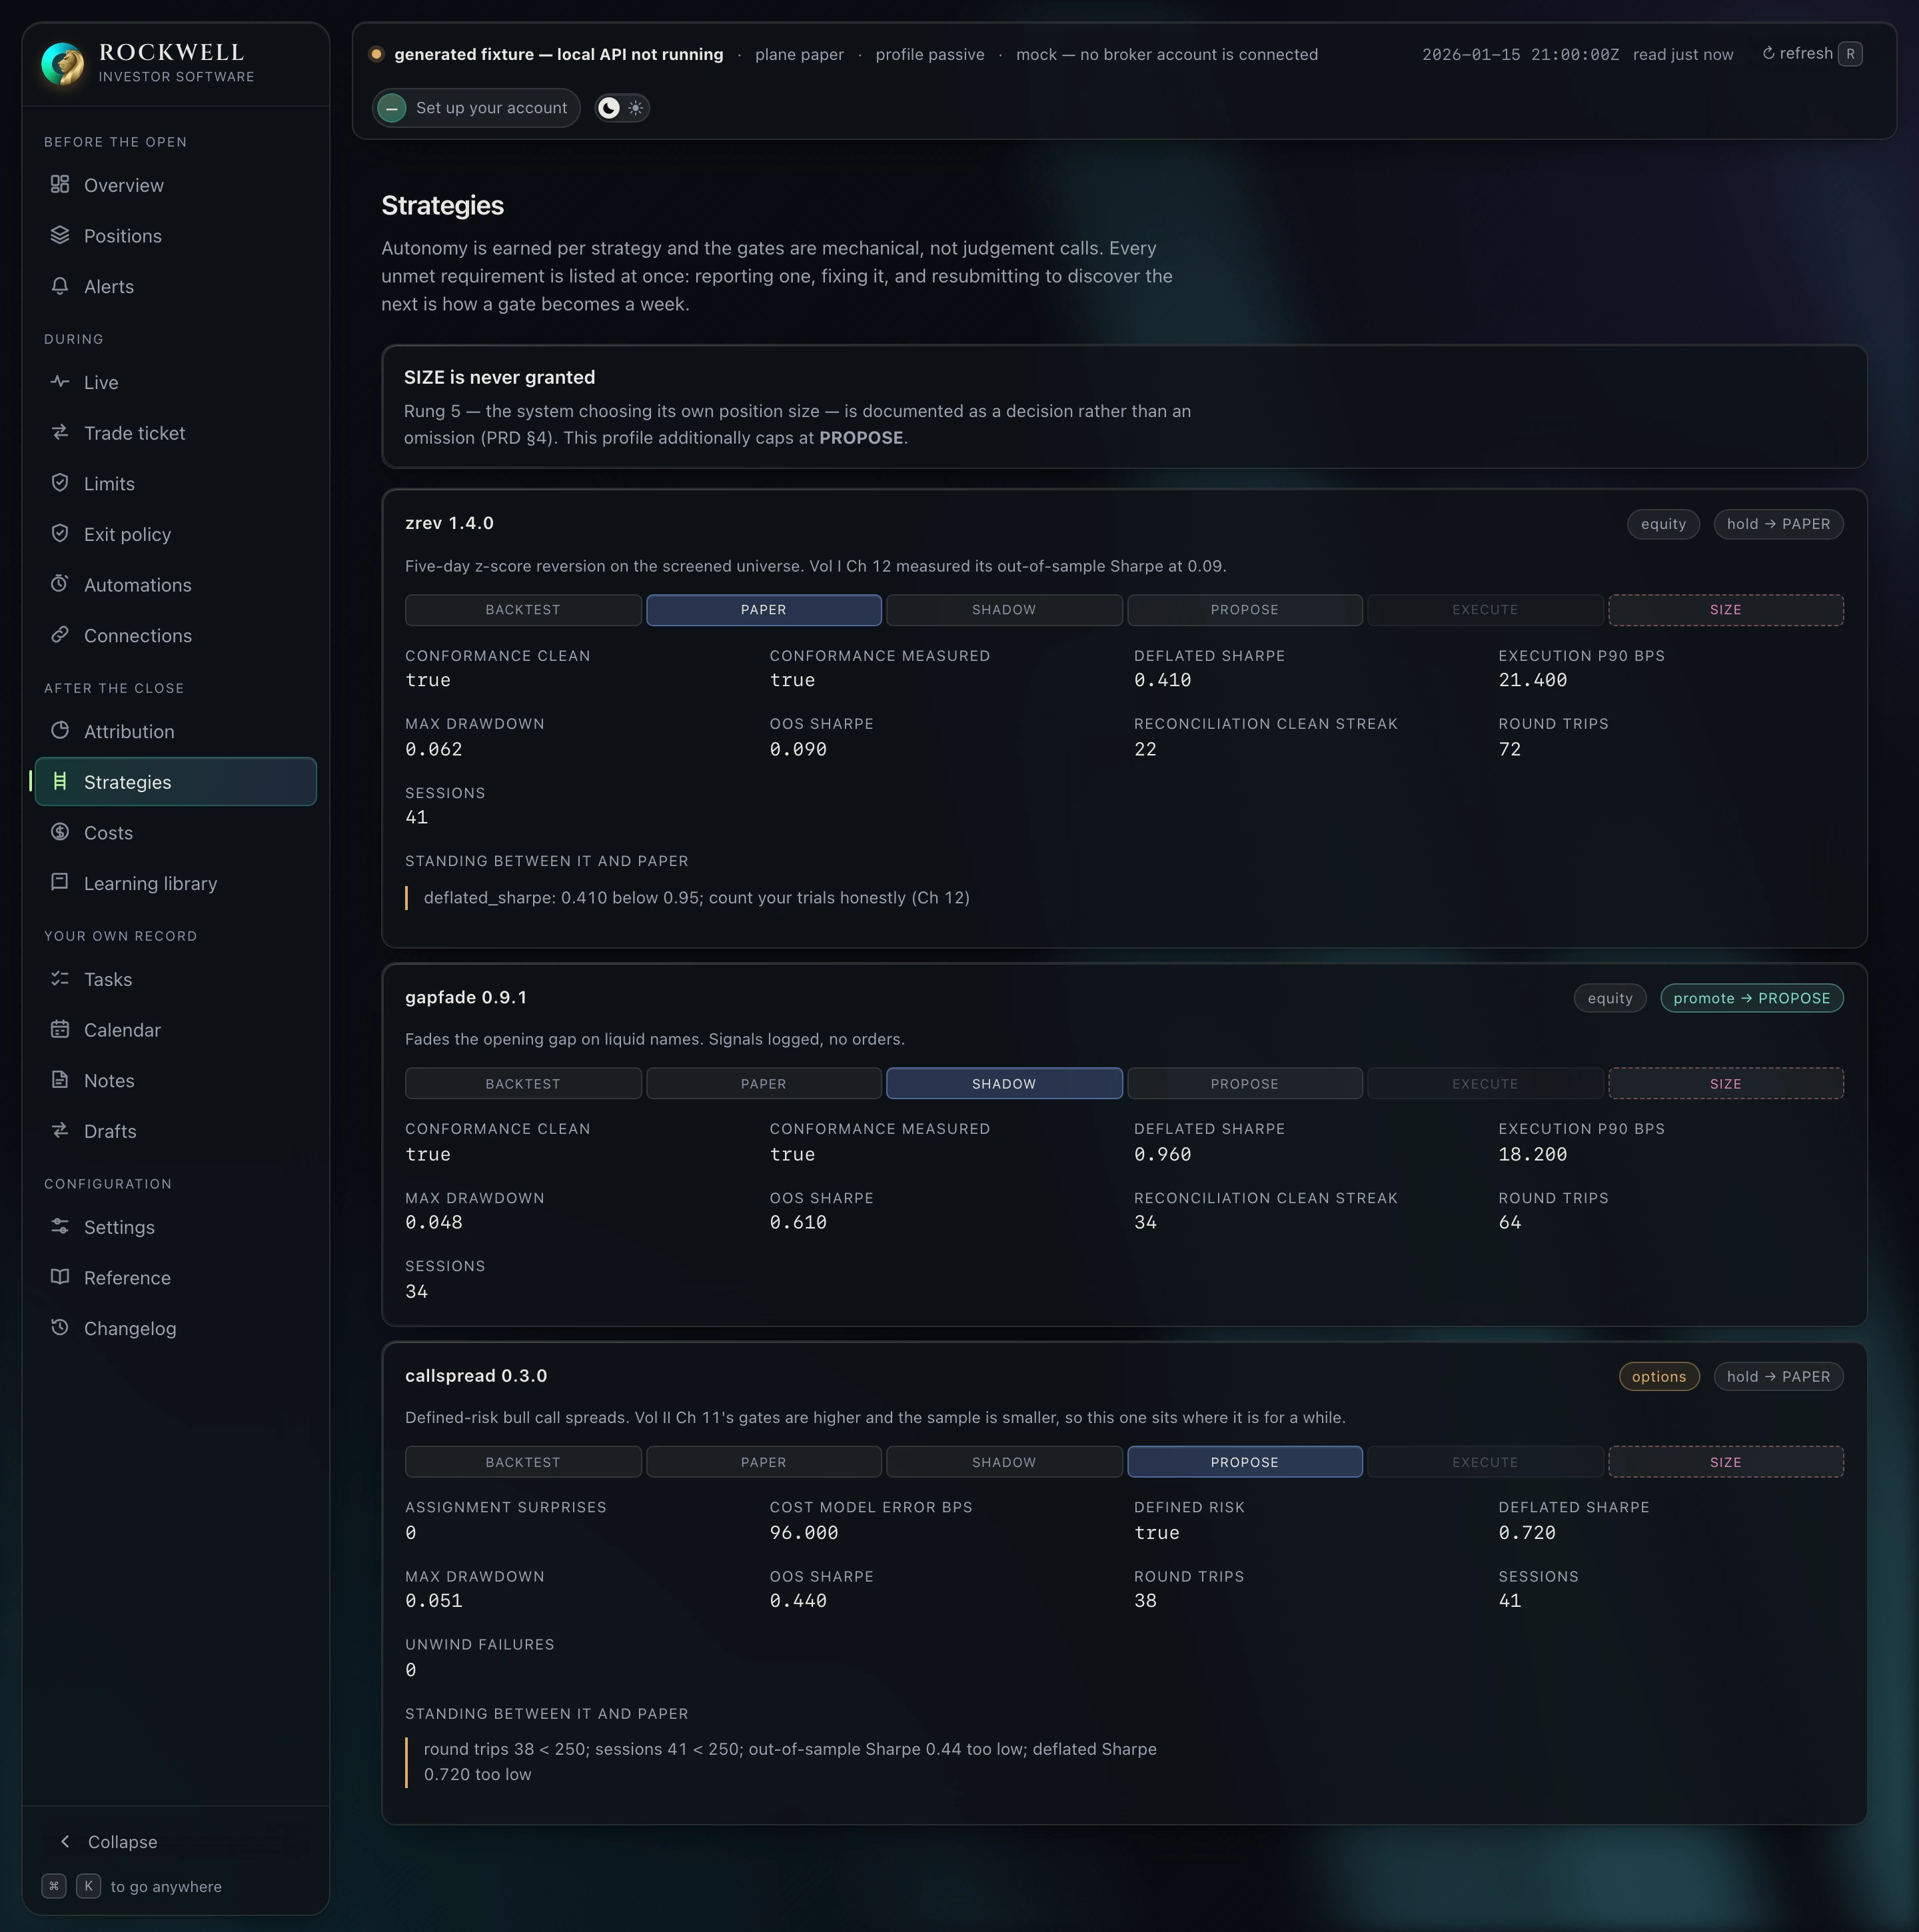Click the Costs dollar coin icon
The image size is (1919, 1932).
pyautogui.click(x=60, y=832)
